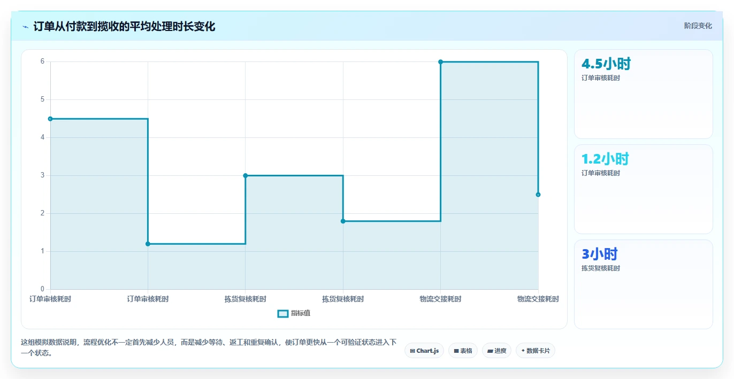This screenshot has height=379, width=734.
Task: Click the peak data point at value 6
Action: (440, 62)
